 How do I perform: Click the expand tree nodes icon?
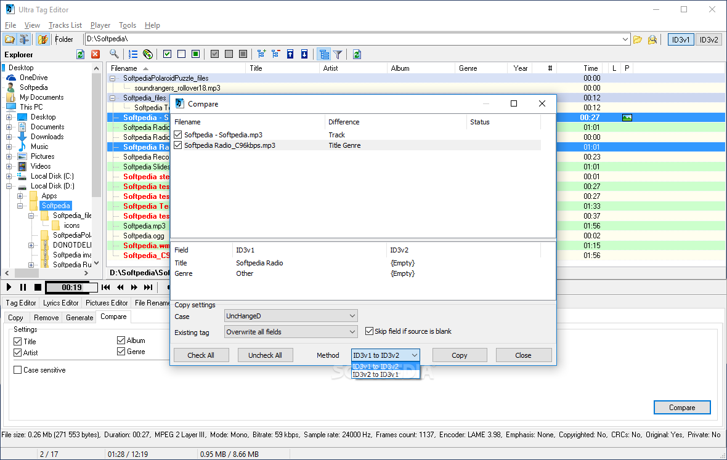(x=261, y=54)
